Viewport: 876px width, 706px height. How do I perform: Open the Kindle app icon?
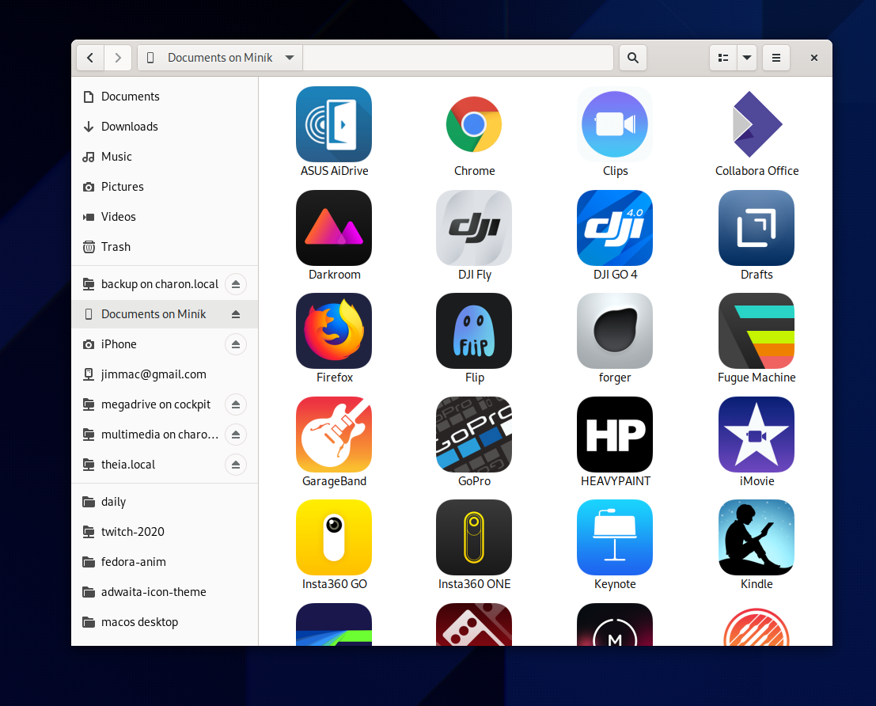point(756,537)
